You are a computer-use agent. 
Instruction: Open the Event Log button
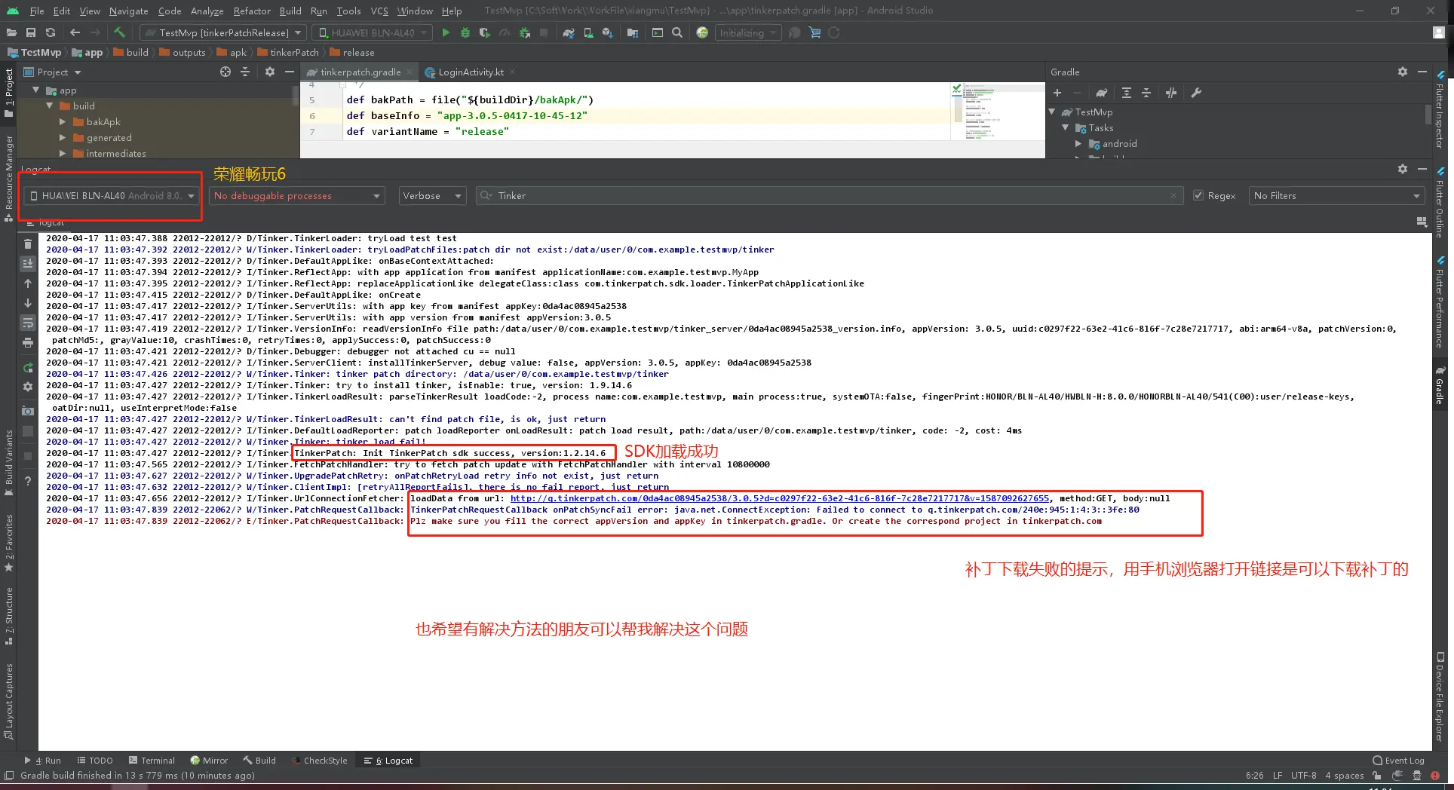pos(1399,761)
